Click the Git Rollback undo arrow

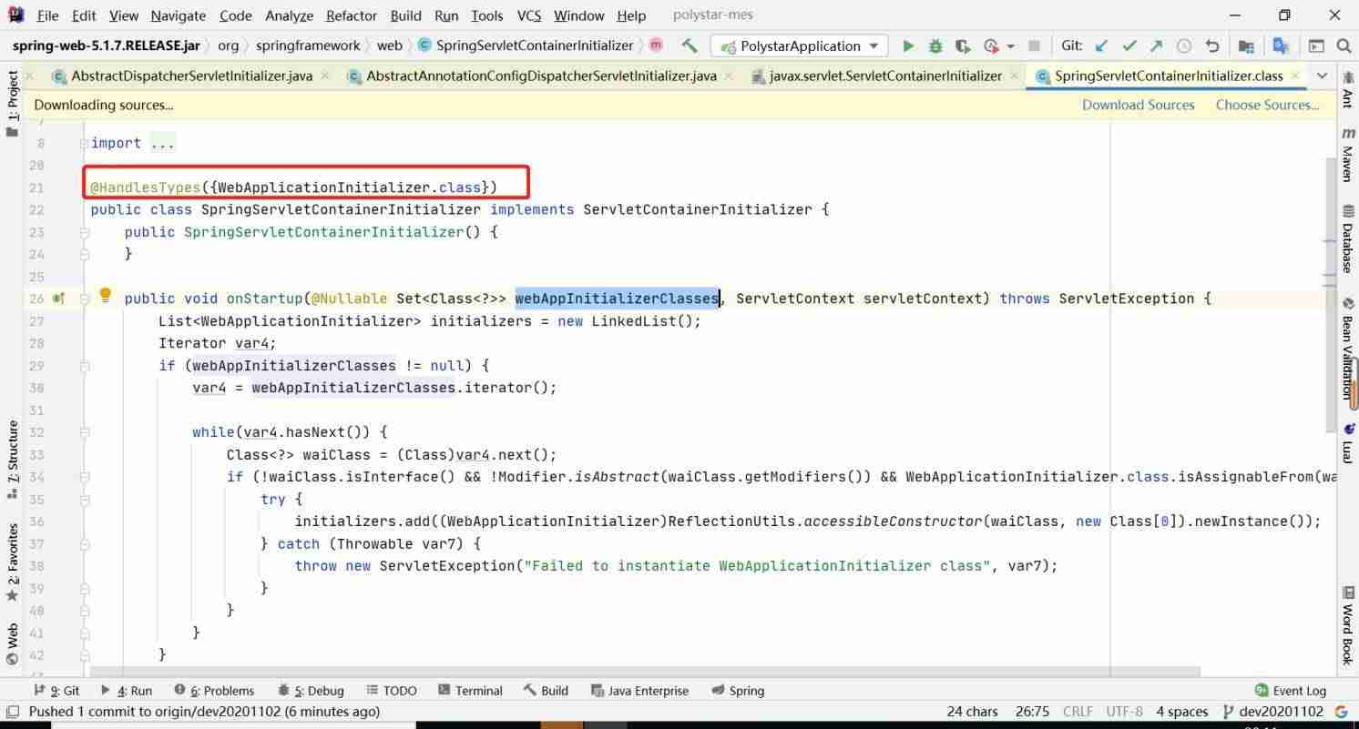1212,46
